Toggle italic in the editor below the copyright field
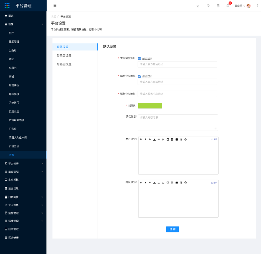Viewport: 261px width, 254px height. (x=145, y=139)
